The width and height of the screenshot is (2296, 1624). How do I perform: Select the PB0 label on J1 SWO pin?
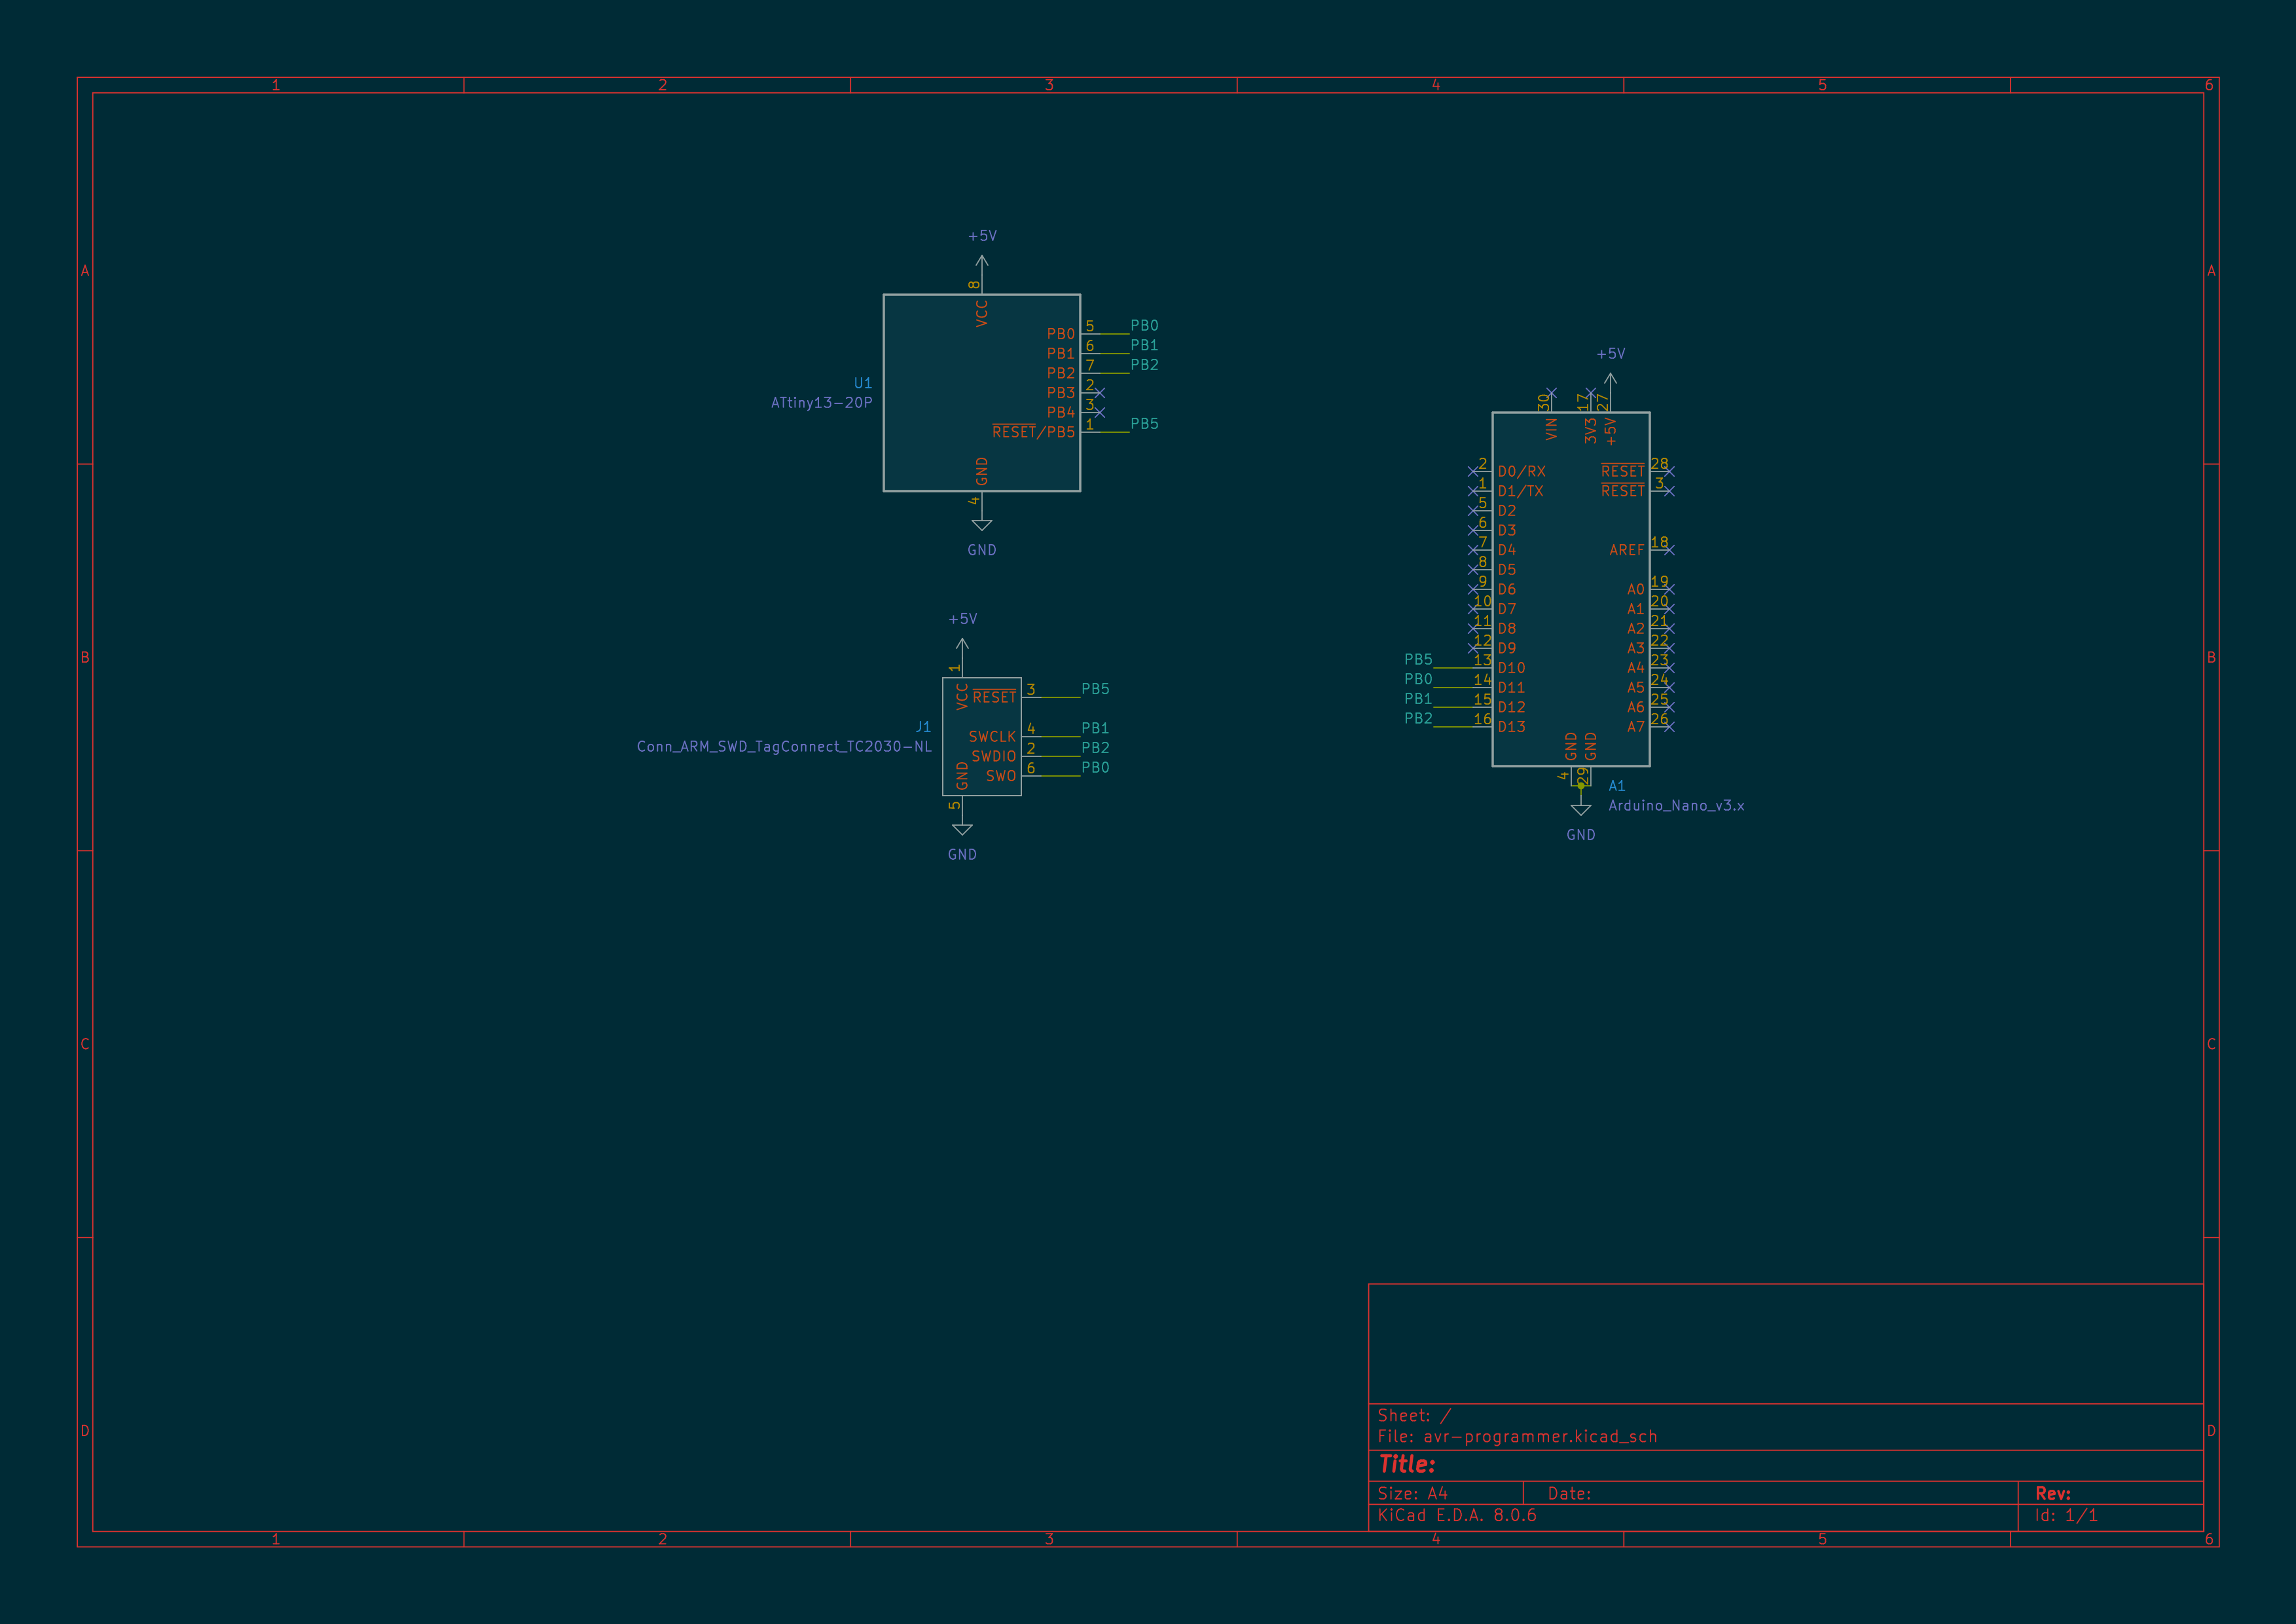1095,768
